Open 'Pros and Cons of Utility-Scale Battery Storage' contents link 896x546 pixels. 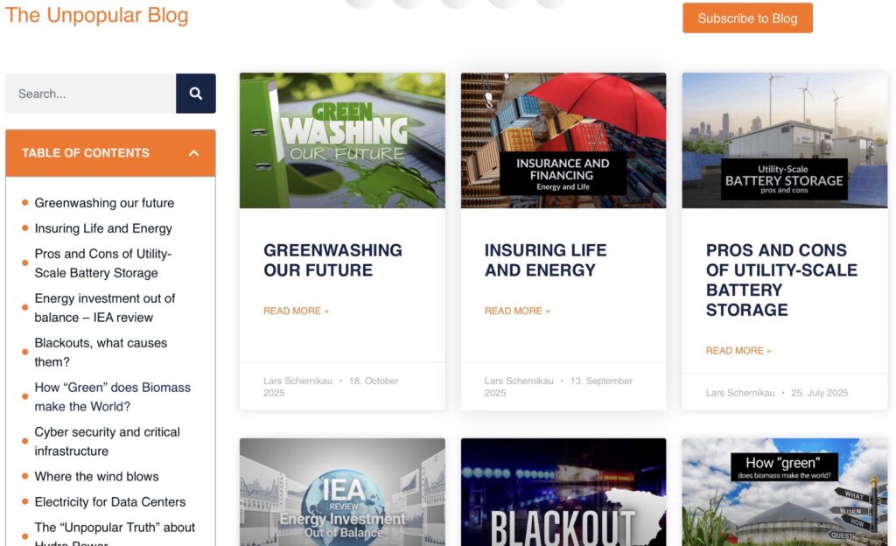pyautogui.click(x=102, y=263)
